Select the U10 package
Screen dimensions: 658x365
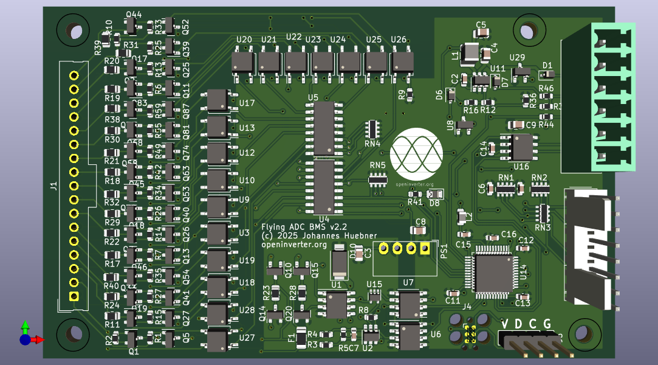click(218, 181)
